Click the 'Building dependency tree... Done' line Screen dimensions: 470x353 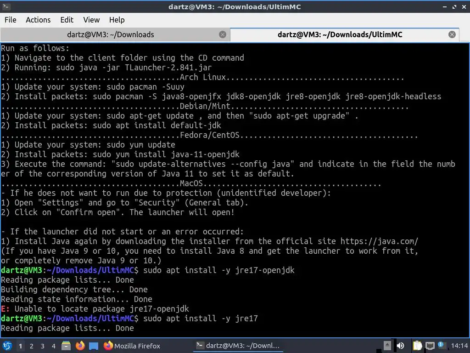click(x=74, y=290)
